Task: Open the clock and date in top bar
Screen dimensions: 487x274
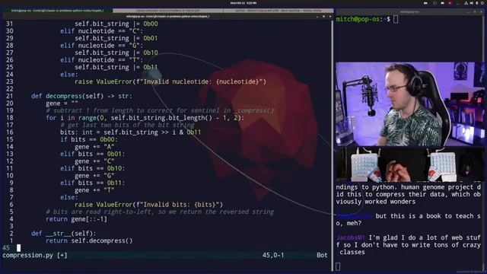Action: coord(243,3)
